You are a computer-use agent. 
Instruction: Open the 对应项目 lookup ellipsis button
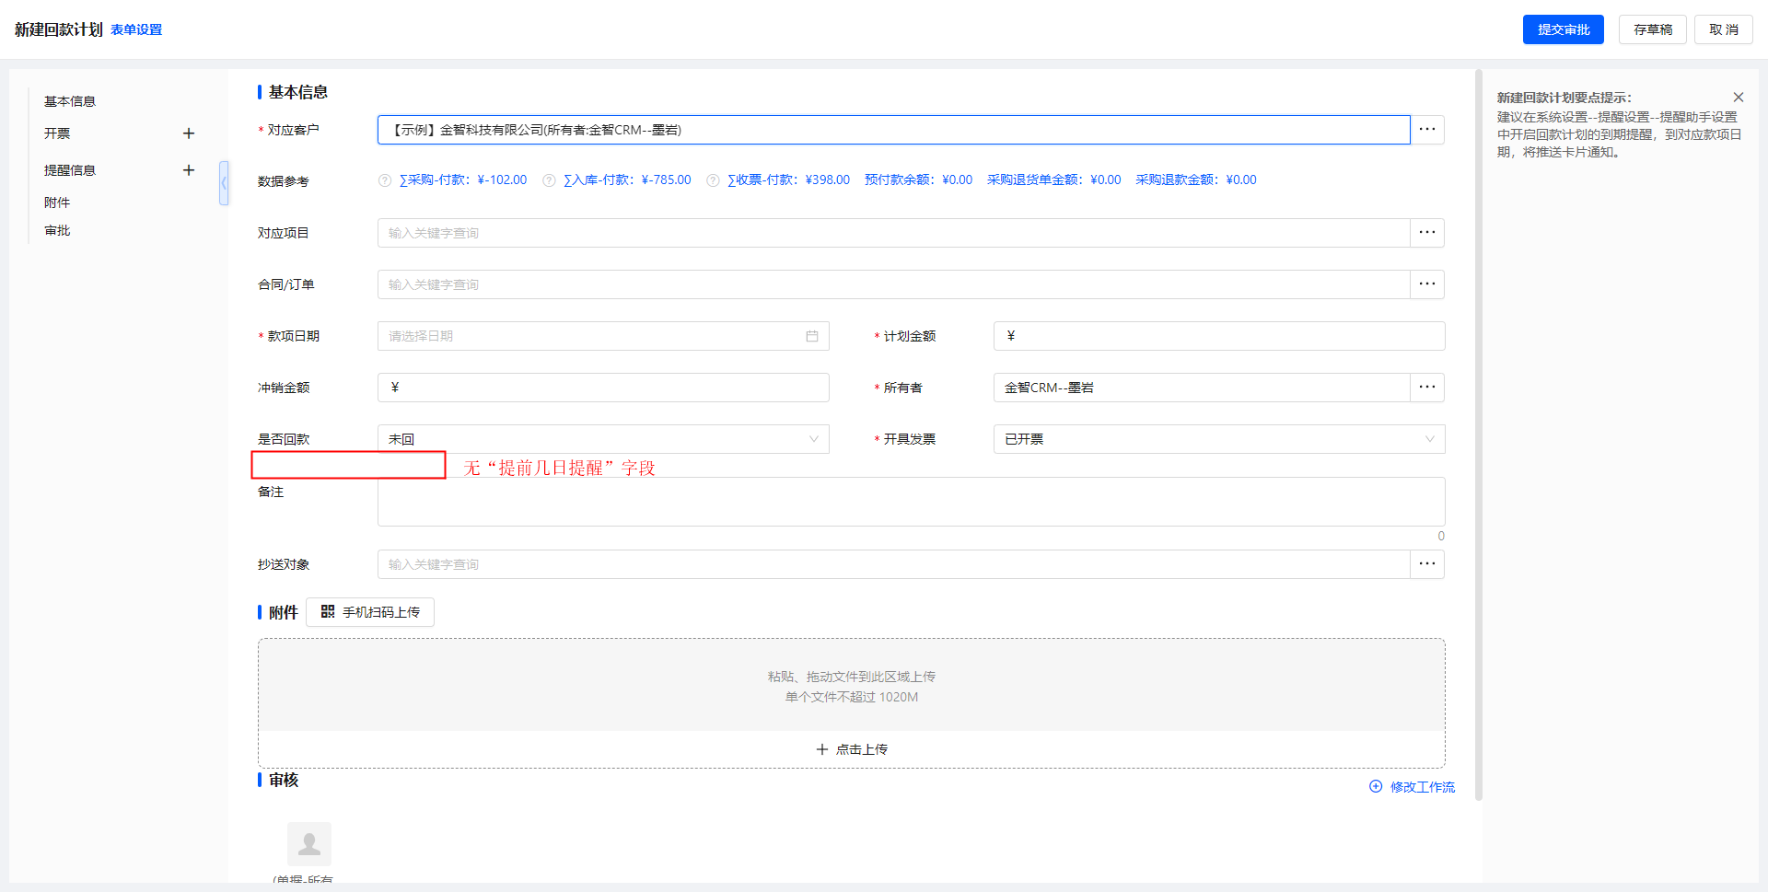click(x=1426, y=233)
